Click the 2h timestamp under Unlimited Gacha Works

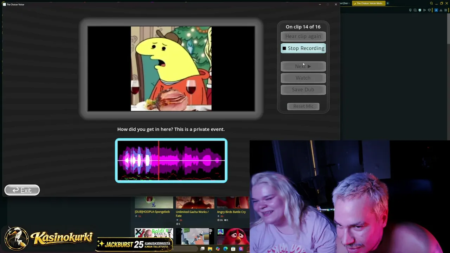coord(181,220)
